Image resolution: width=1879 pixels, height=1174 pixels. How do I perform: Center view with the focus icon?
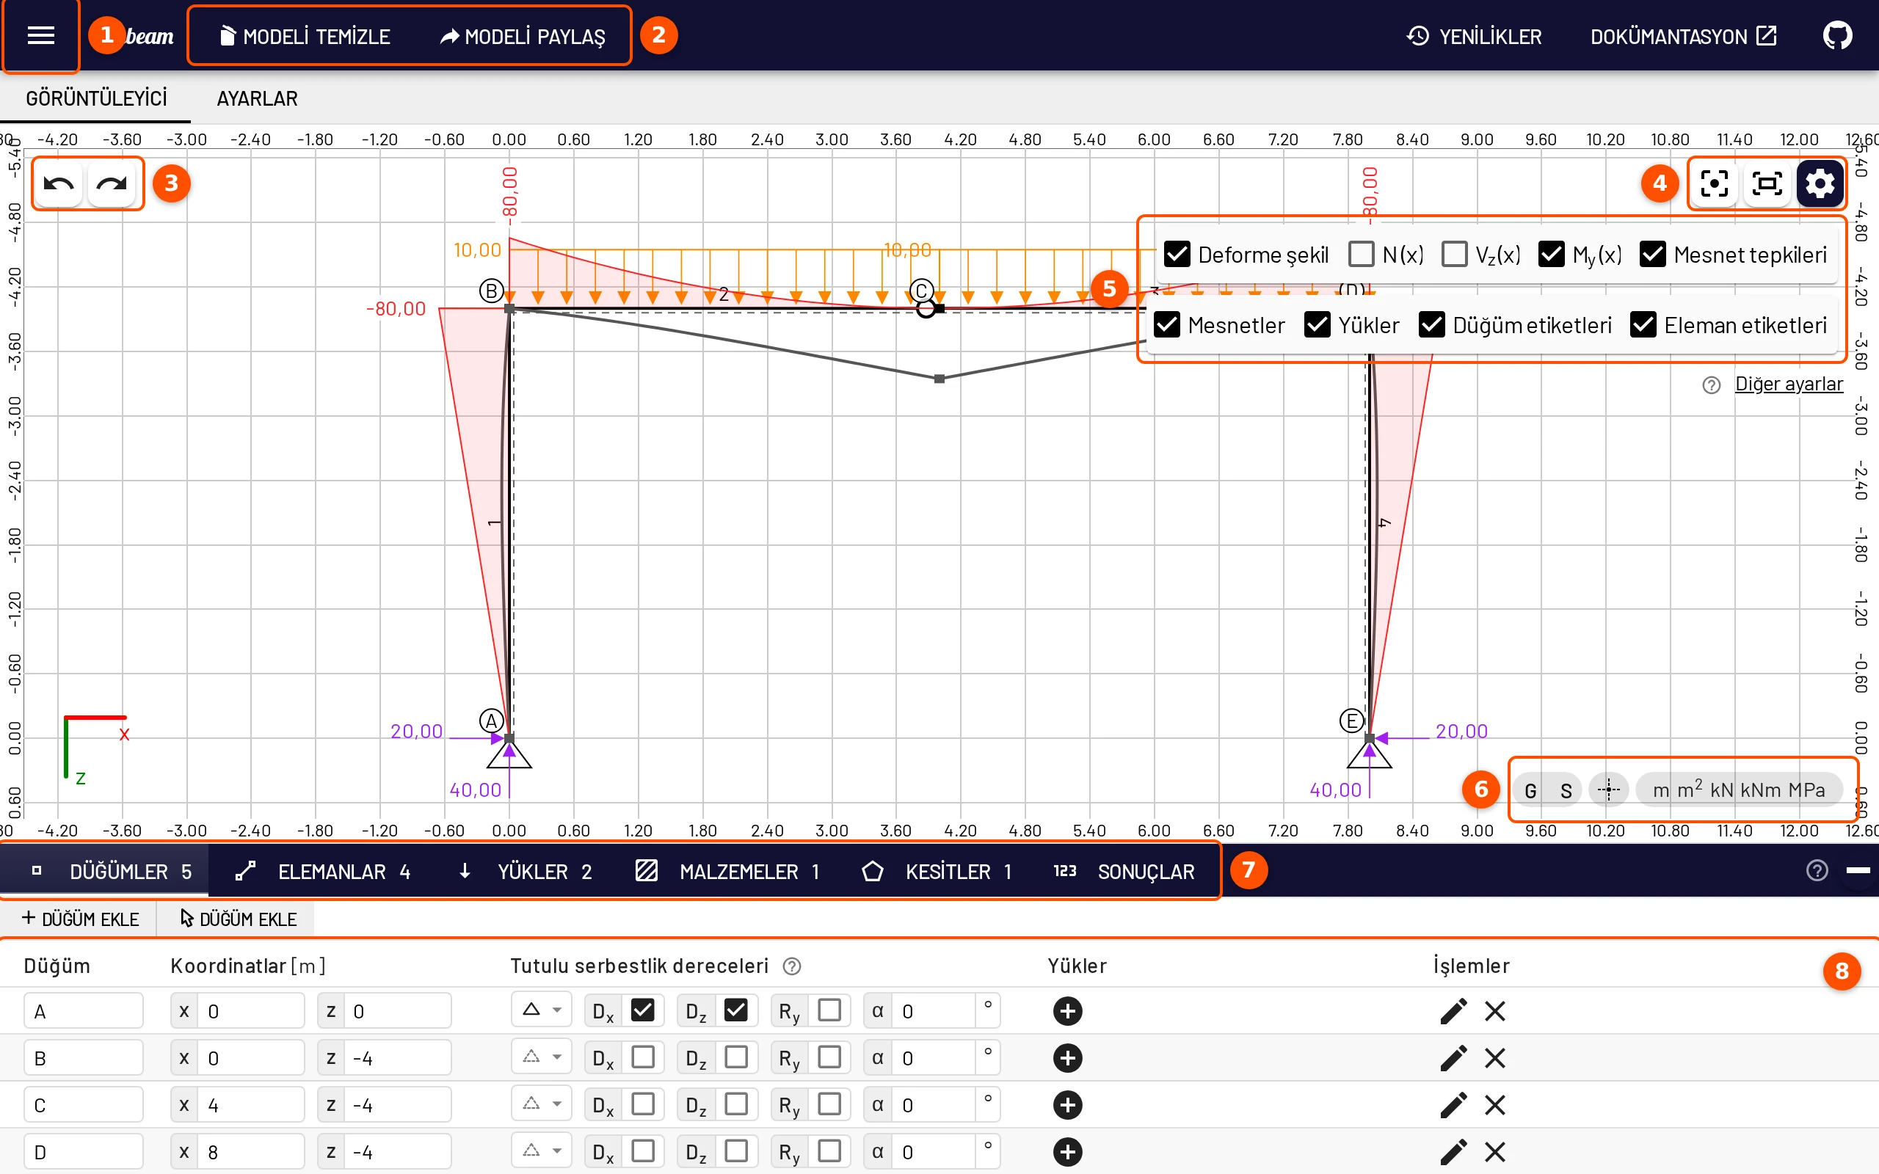(x=1714, y=184)
